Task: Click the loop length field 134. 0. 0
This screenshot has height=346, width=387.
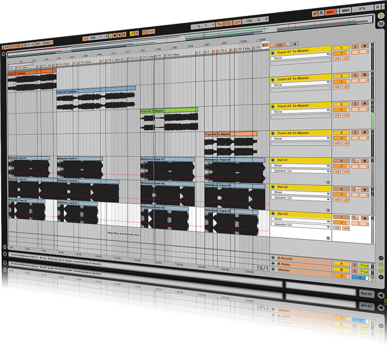Action: tap(256, 20)
